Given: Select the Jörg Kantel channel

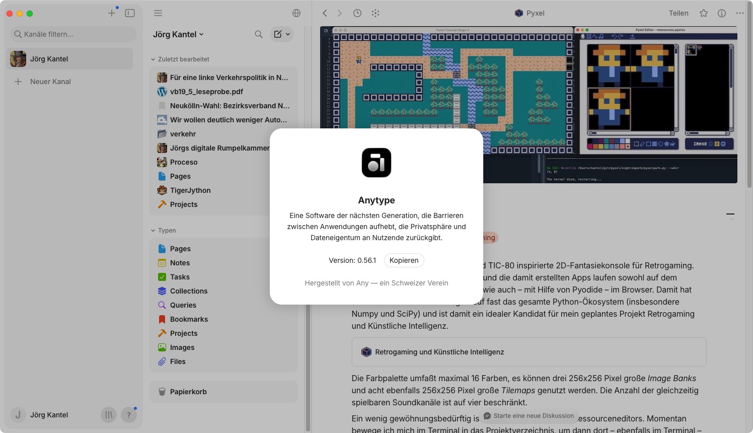Looking at the screenshot, I should point(69,59).
